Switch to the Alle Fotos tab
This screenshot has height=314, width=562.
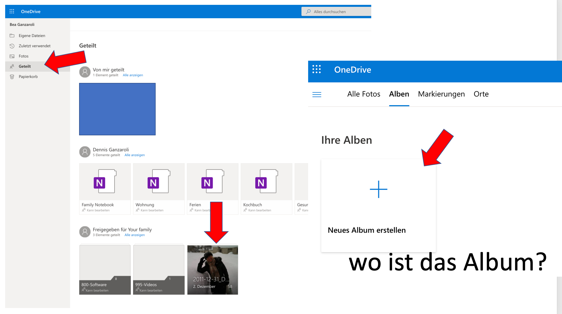[x=364, y=94]
